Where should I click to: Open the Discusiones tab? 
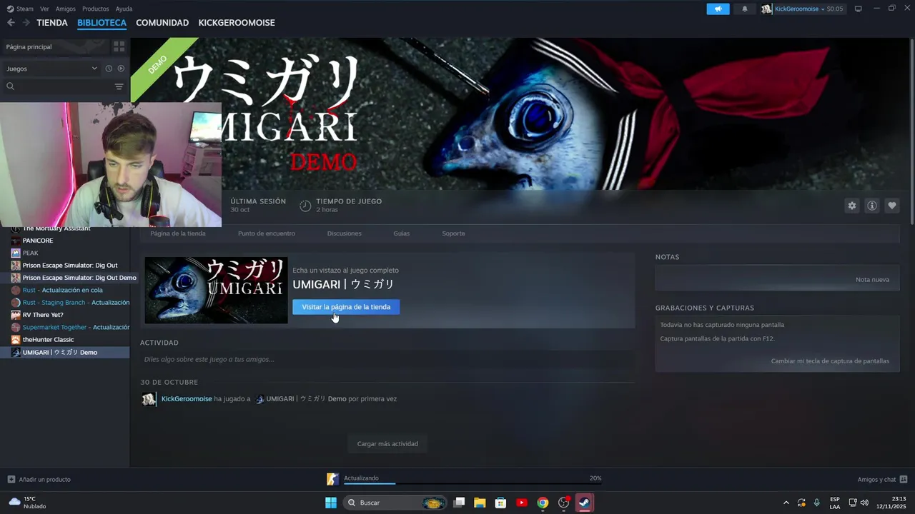345,233
